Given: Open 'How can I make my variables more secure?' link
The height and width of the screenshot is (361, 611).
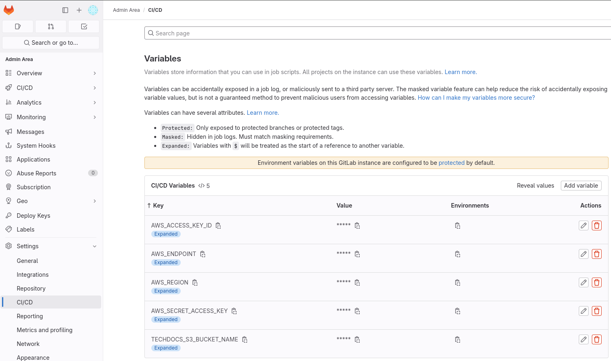Looking at the screenshot, I should click(476, 98).
